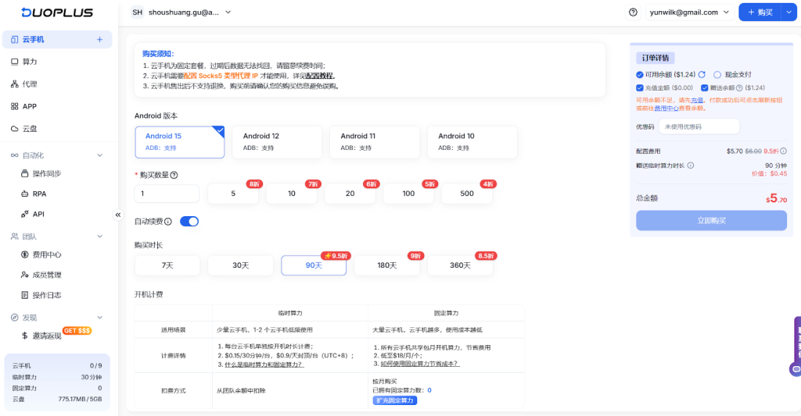801x416 pixels.
Task: Select the 180天 purchase duration
Action: click(x=387, y=265)
